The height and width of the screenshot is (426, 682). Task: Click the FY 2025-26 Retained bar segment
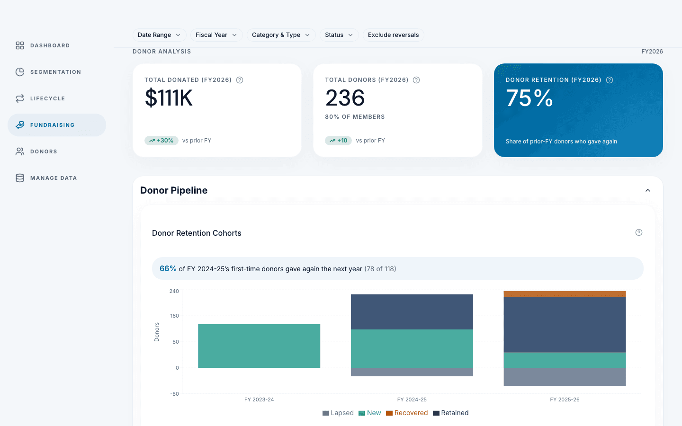tap(565, 325)
